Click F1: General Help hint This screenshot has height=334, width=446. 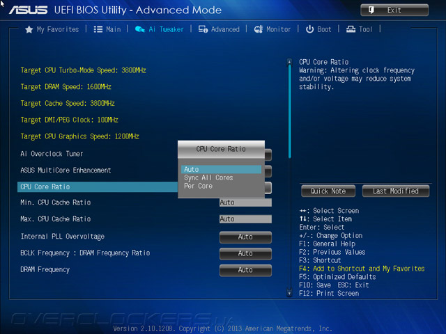pos(328,244)
